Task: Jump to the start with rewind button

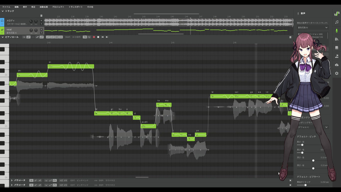Action: click(102, 37)
